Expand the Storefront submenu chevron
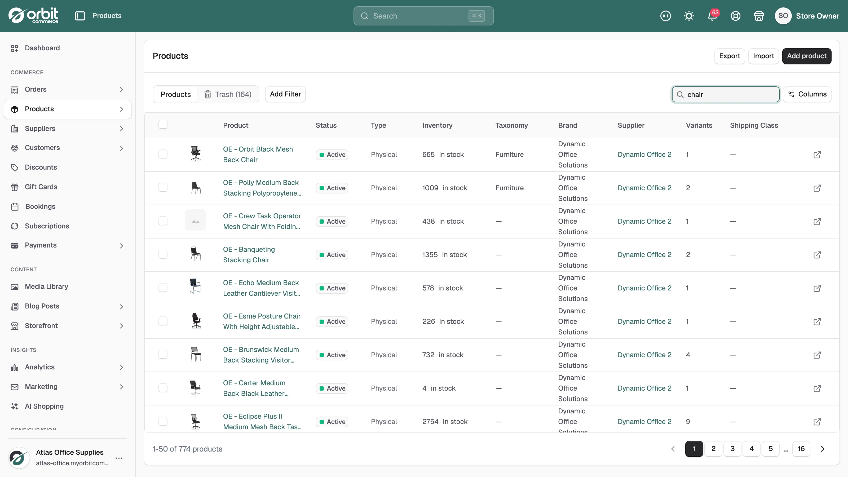 tap(121, 326)
